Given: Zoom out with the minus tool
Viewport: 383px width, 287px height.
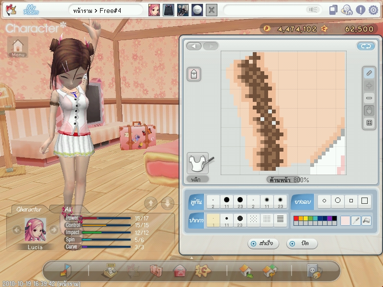Looking at the screenshot, I should (x=369, y=98).
